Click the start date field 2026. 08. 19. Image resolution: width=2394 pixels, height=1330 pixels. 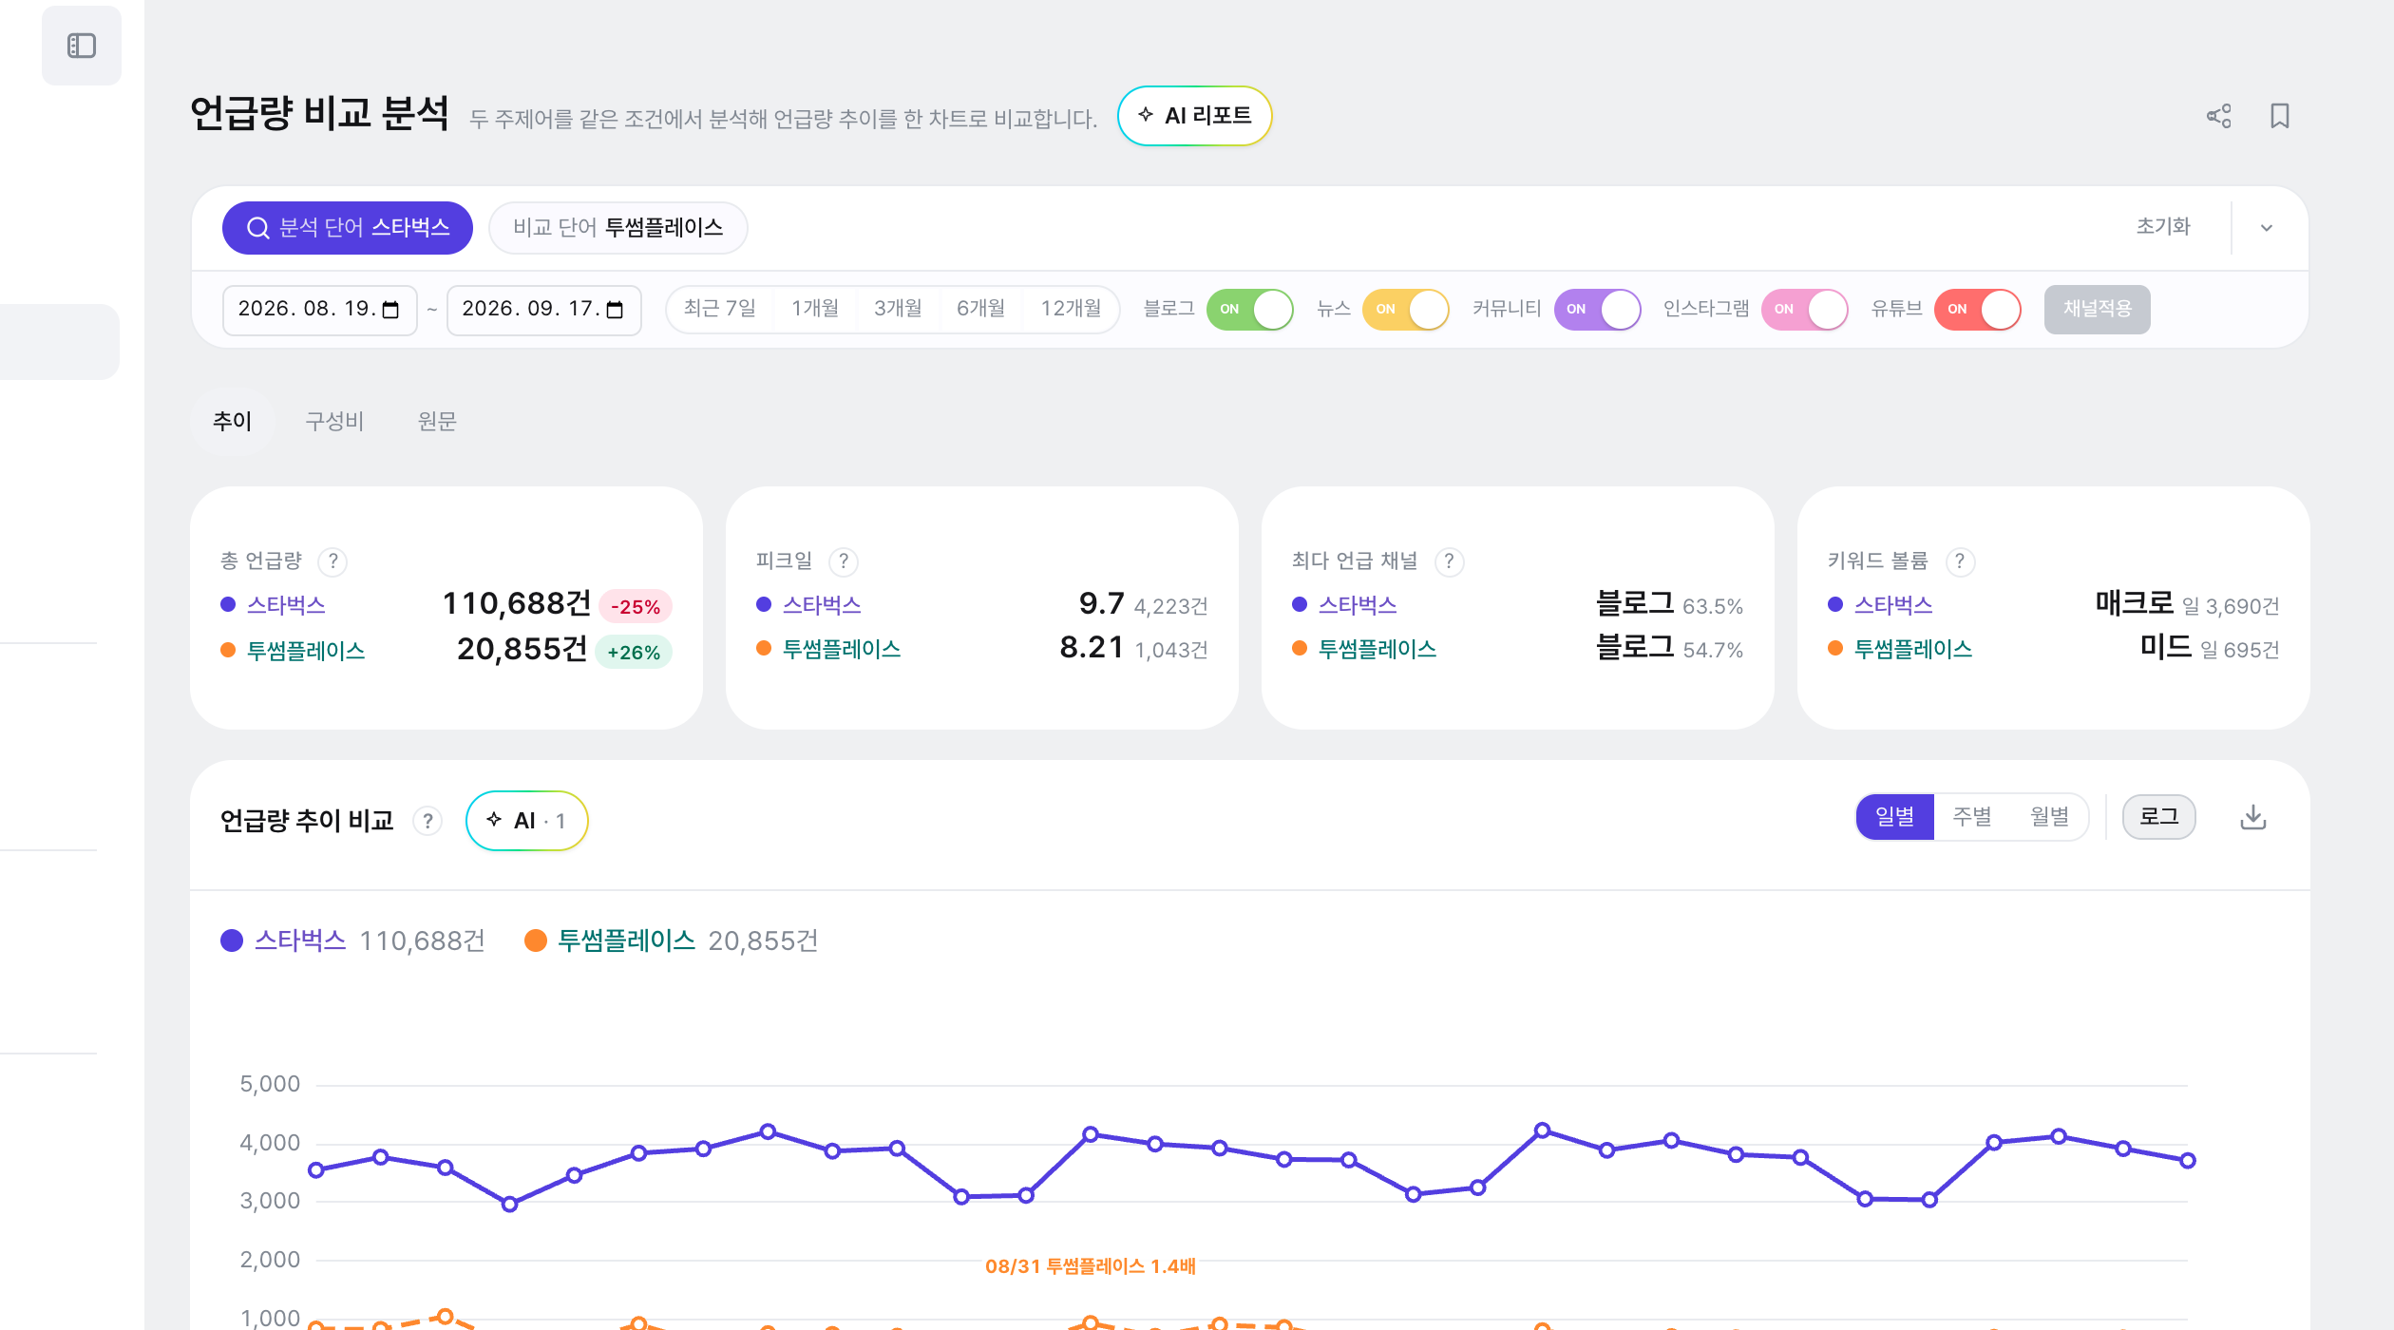[x=319, y=310]
